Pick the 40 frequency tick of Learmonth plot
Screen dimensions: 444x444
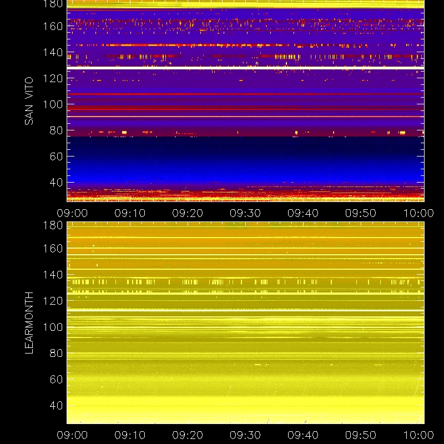(x=57, y=405)
